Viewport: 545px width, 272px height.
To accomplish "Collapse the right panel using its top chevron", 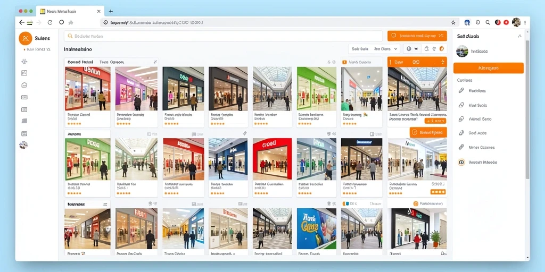I will pyautogui.click(x=519, y=36).
